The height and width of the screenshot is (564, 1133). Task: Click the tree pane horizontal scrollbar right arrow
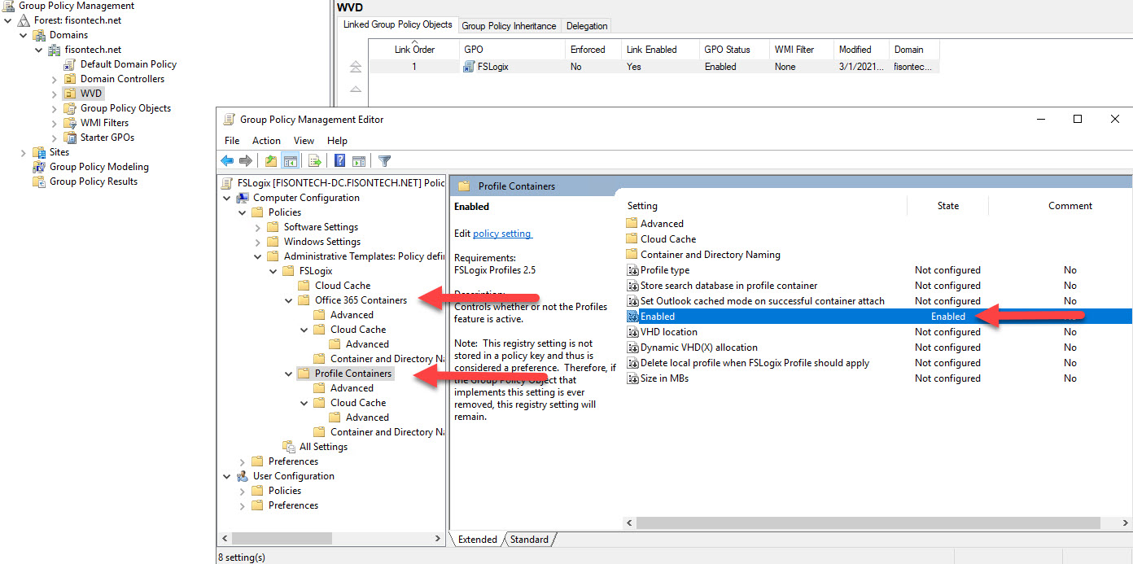point(437,539)
